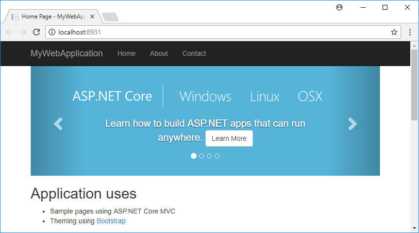
Task: Reload the page with the refresh icon
Action: [x=36, y=32]
